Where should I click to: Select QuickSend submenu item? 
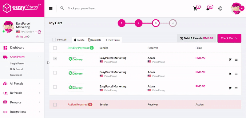16,75
